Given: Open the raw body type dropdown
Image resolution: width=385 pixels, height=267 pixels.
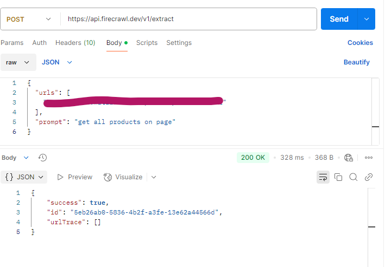Looking at the screenshot, I should (x=18, y=62).
